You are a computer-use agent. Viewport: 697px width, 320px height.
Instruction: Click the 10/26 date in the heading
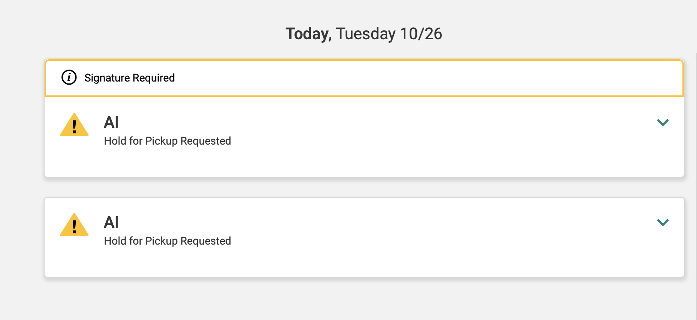click(421, 34)
